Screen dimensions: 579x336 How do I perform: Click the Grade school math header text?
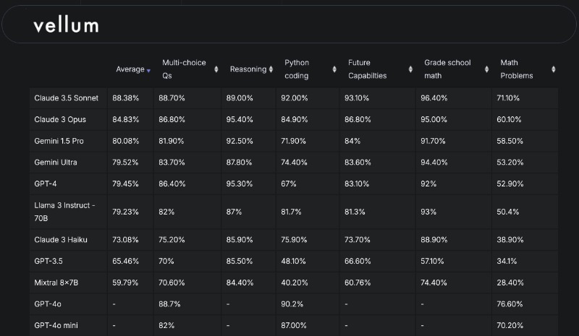[447, 69]
